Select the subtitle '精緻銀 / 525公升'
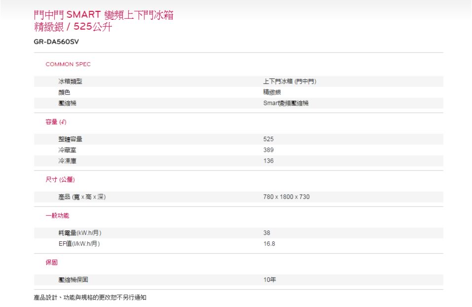This screenshot has height=307, width=472. coord(73,27)
